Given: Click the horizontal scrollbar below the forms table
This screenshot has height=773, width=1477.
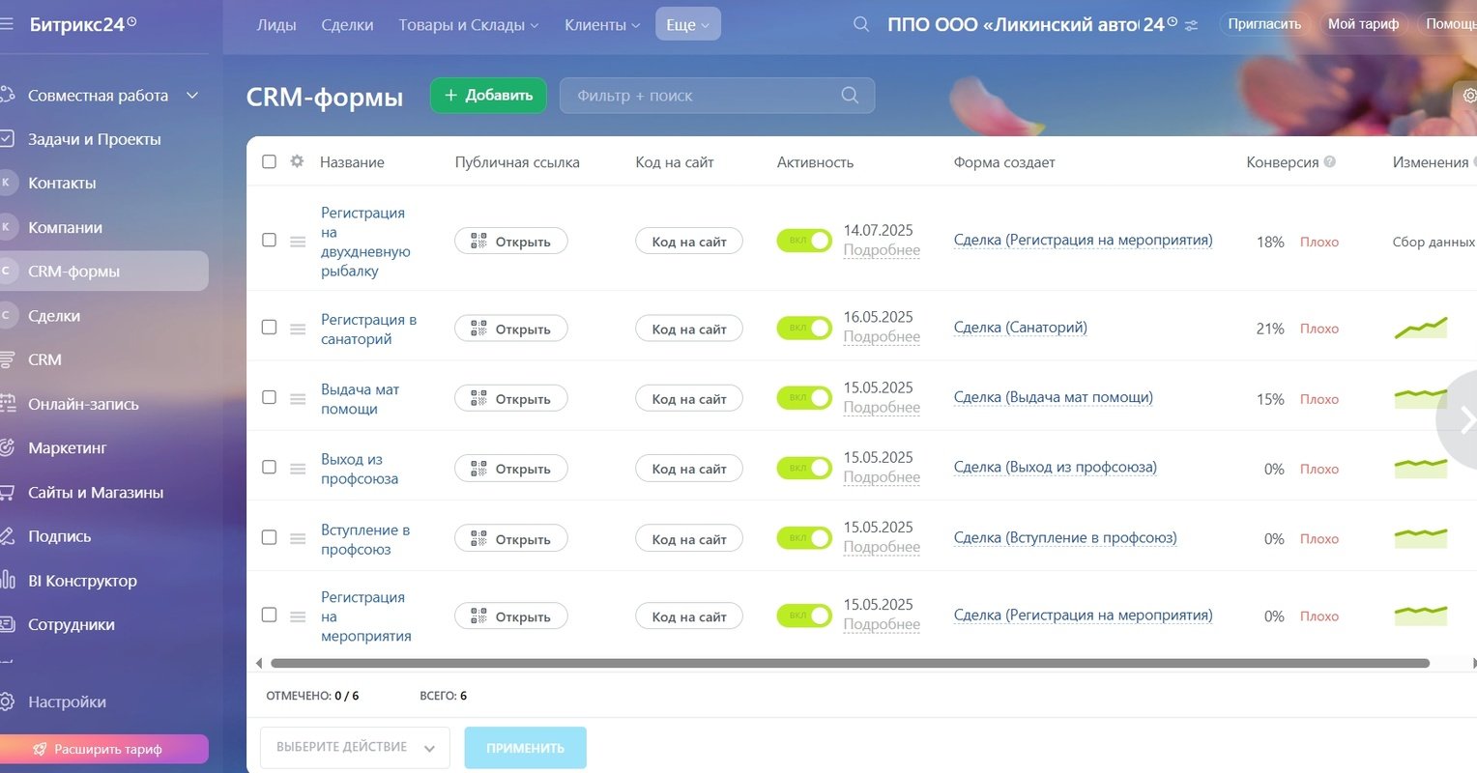Looking at the screenshot, I should 850,663.
